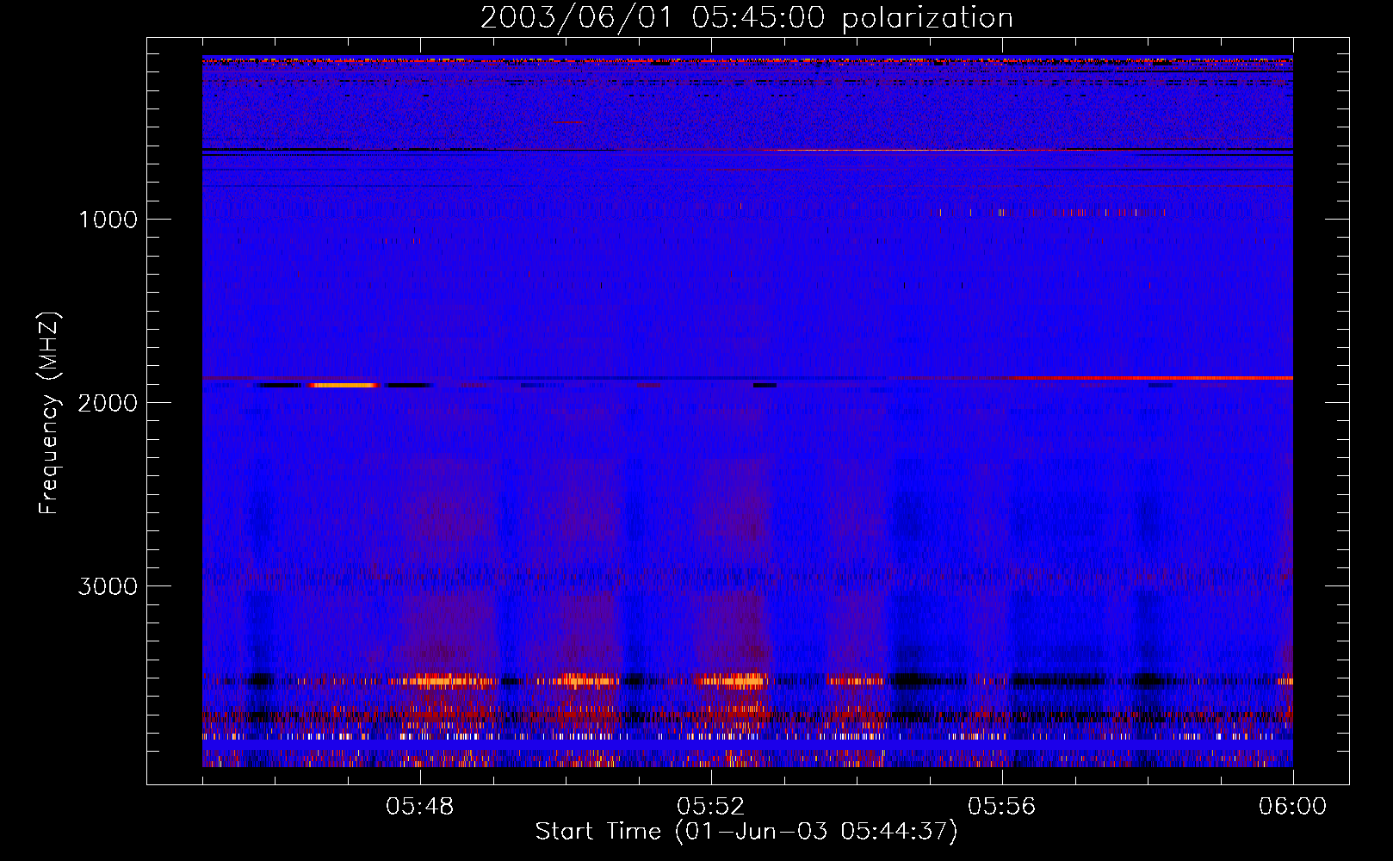
Task: Click the yellow burst band near 05:52 at 3500 MHz
Action: [730, 680]
